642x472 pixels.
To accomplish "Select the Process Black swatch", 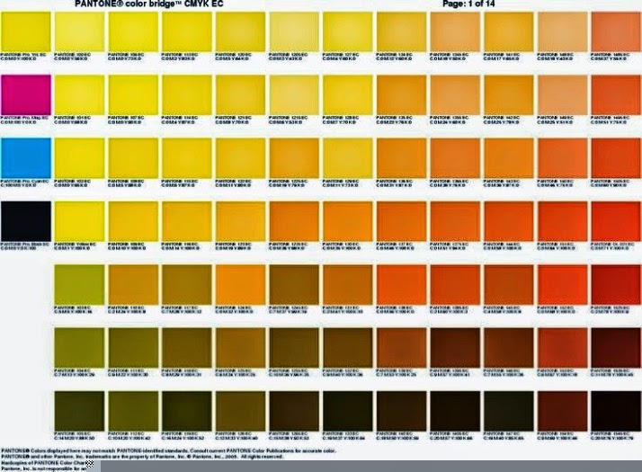I will point(26,221).
